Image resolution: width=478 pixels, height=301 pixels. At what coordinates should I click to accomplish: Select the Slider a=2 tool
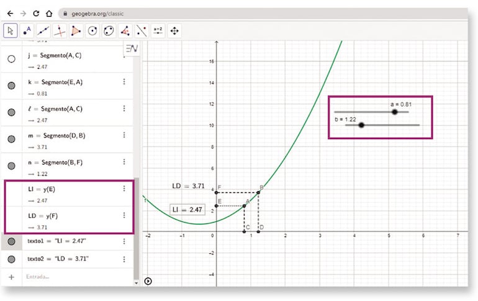[158, 31]
